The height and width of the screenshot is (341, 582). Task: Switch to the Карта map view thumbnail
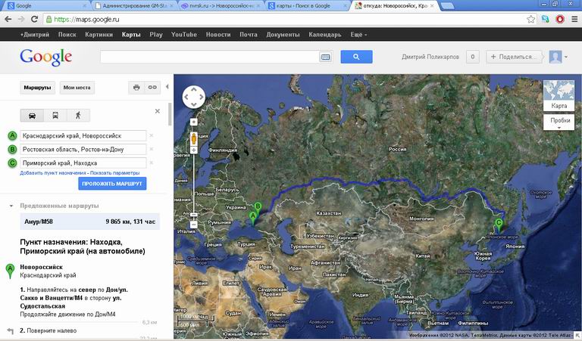559,95
